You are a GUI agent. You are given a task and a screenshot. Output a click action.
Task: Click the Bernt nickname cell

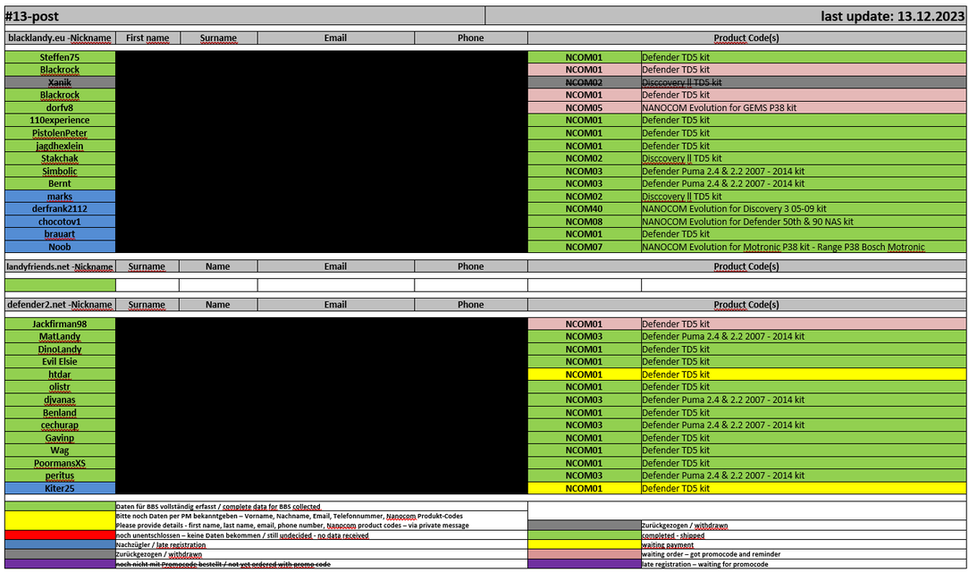tap(60, 183)
